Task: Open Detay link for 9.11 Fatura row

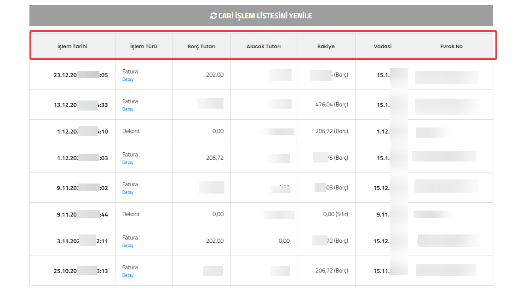Action: (128, 192)
